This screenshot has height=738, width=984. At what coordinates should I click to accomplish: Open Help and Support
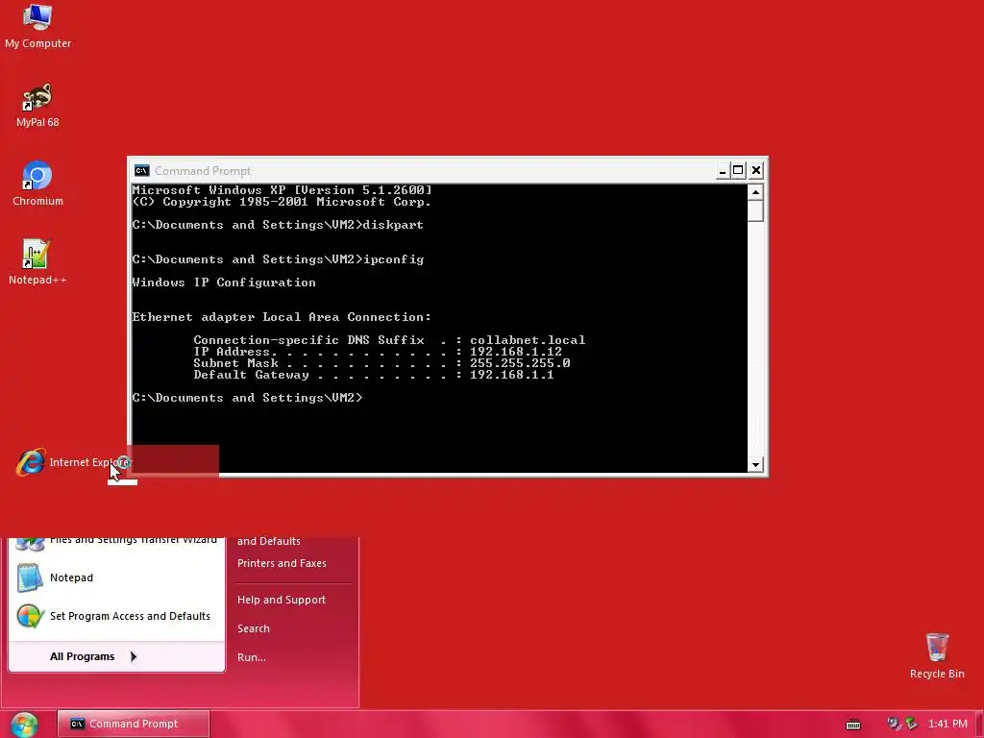pos(282,600)
